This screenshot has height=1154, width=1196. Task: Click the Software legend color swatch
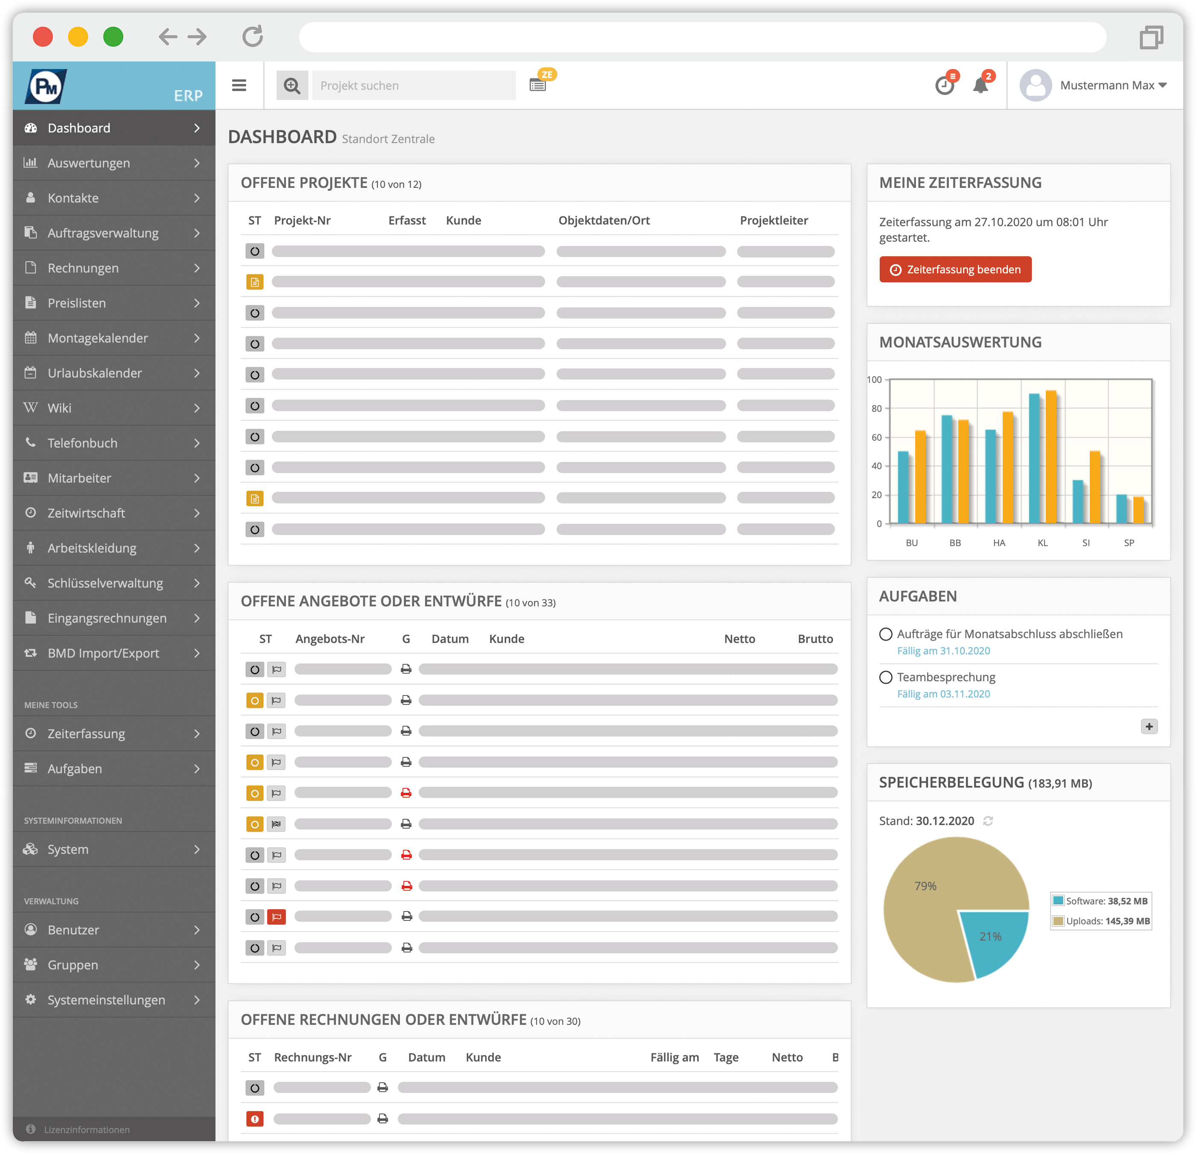click(x=1059, y=901)
